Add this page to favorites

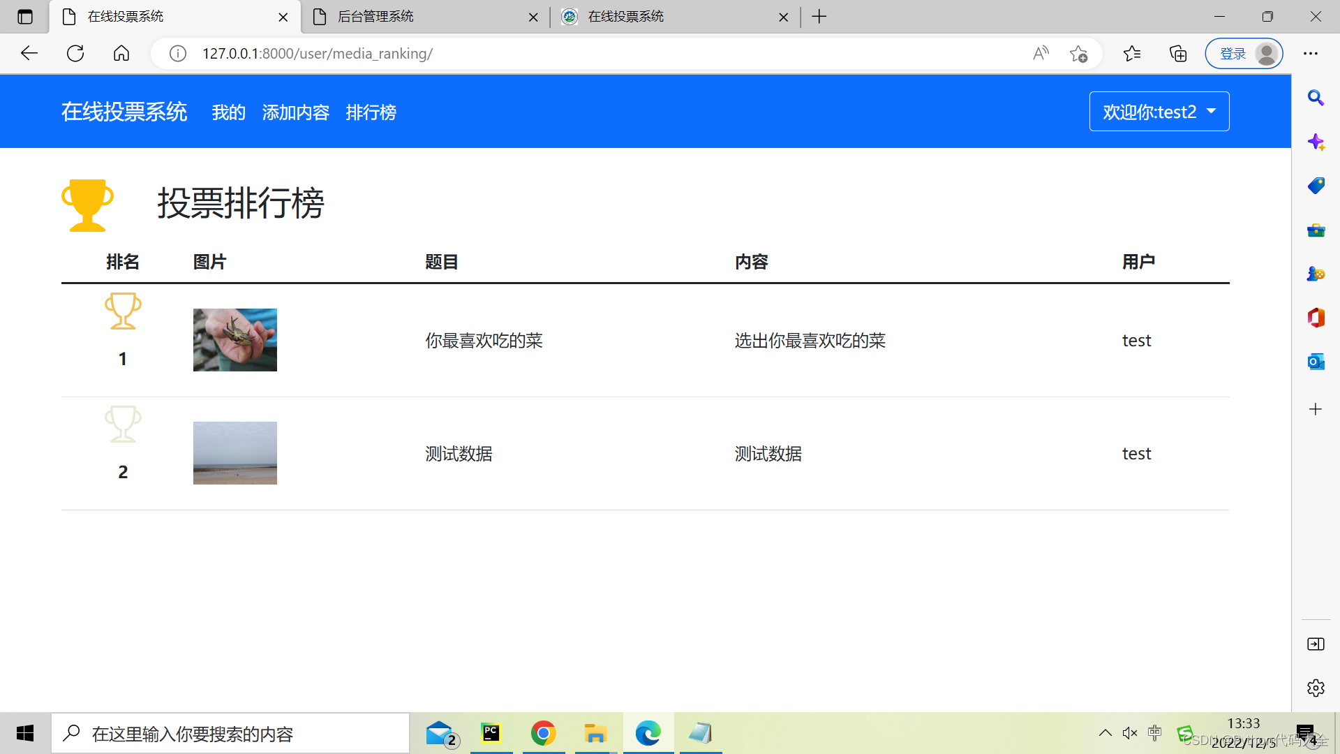tap(1078, 54)
